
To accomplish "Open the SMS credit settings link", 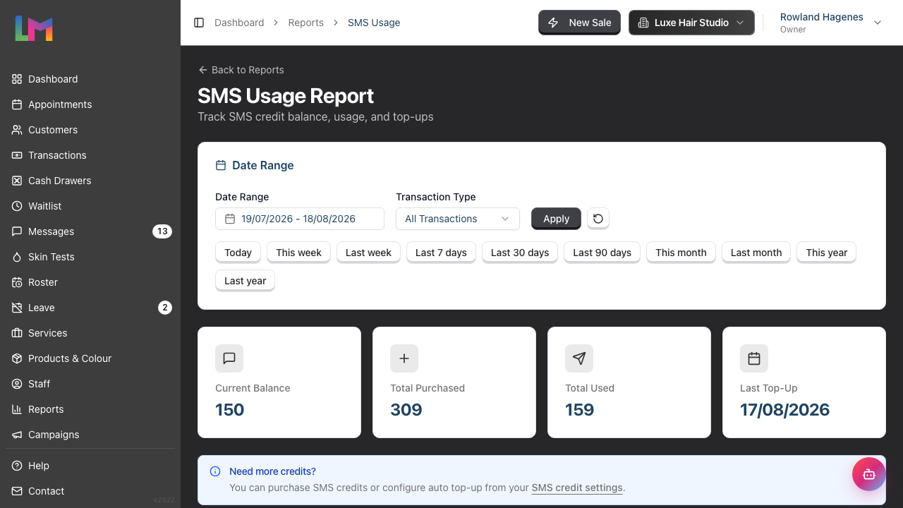I will point(577,488).
